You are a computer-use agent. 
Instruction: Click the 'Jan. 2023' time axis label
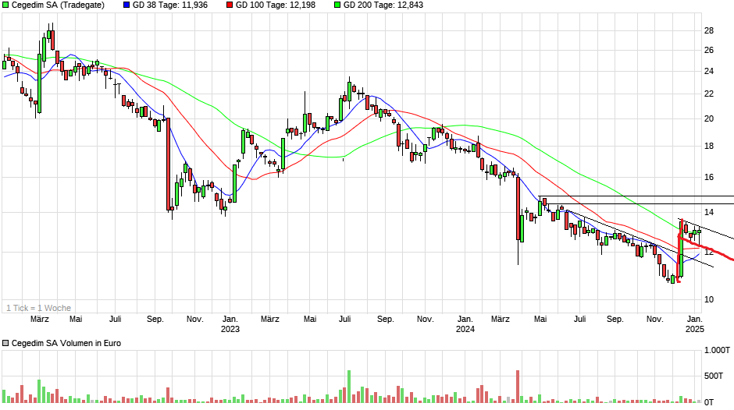click(230, 324)
